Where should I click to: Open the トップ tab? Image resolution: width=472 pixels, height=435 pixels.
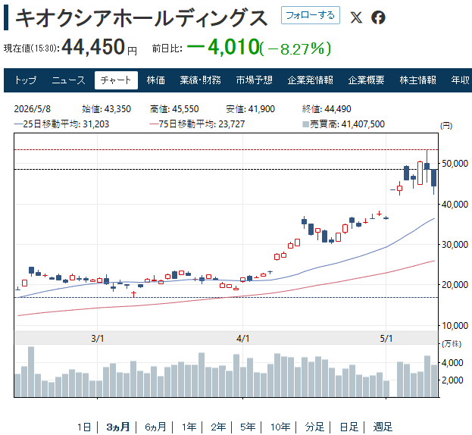click(26, 80)
